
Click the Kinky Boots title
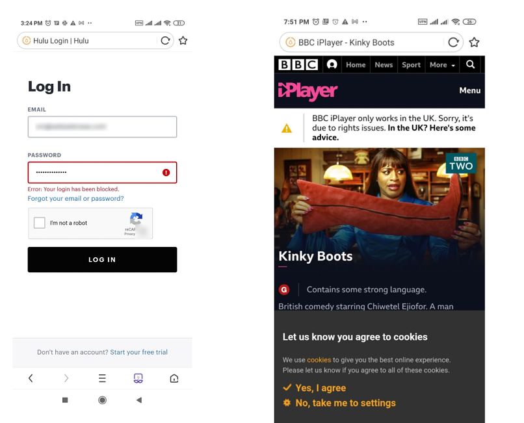click(315, 256)
